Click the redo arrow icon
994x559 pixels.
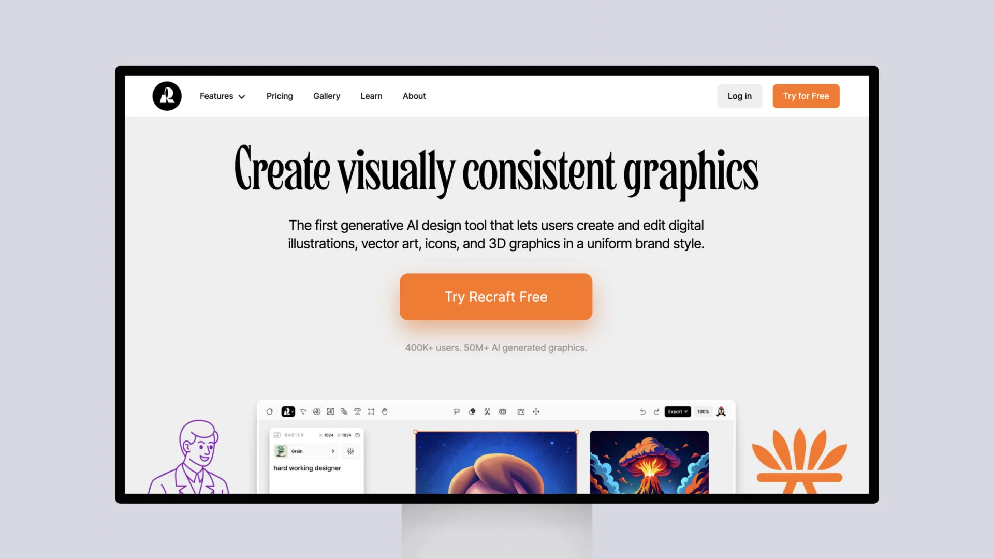click(x=656, y=411)
